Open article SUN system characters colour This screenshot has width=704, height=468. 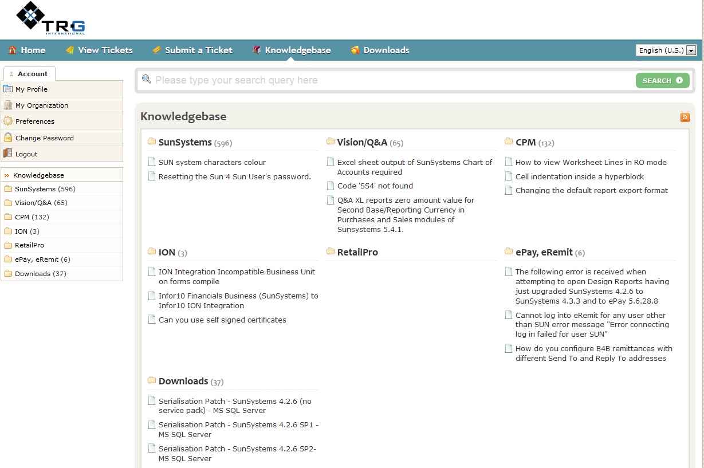coord(212,162)
